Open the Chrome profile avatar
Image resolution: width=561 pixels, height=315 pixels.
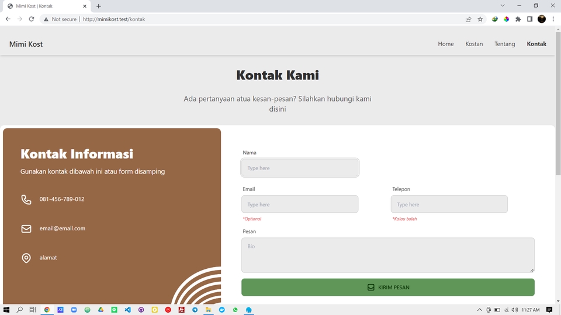[x=542, y=19]
